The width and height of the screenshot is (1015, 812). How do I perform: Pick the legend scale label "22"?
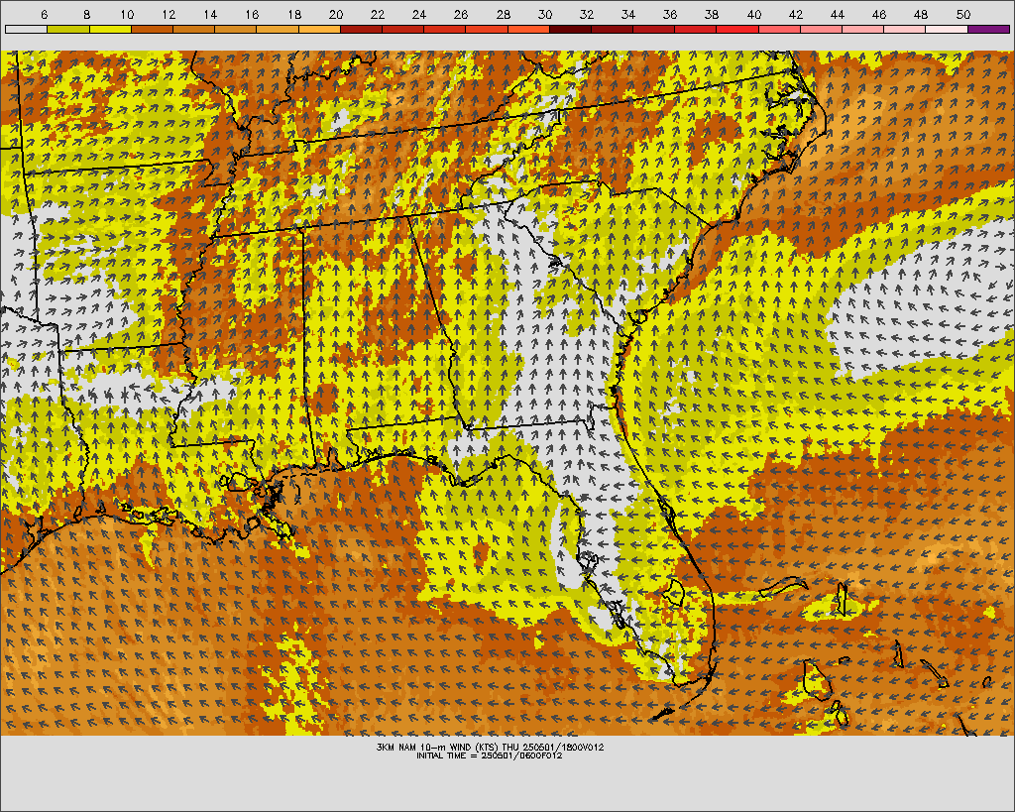378,14
